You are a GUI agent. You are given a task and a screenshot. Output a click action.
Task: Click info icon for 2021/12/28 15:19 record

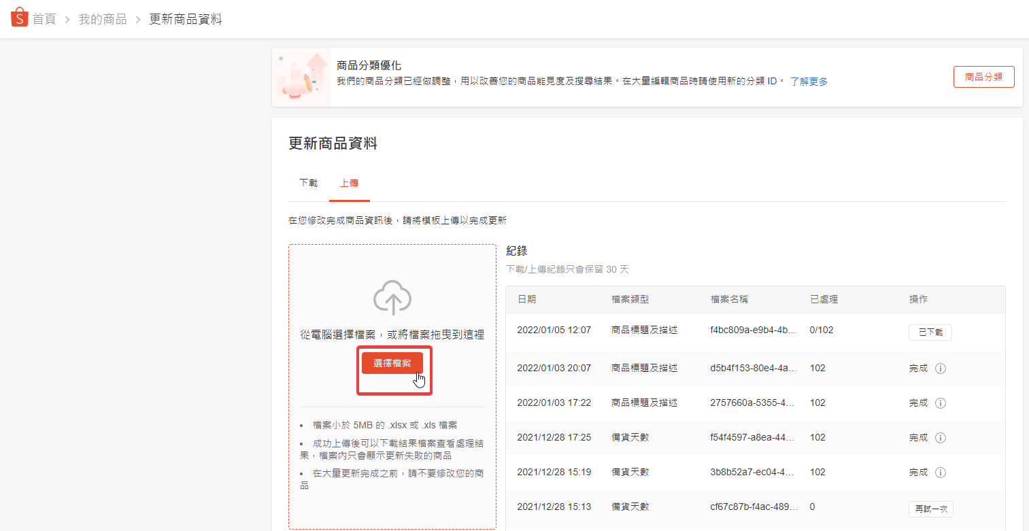(941, 473)
